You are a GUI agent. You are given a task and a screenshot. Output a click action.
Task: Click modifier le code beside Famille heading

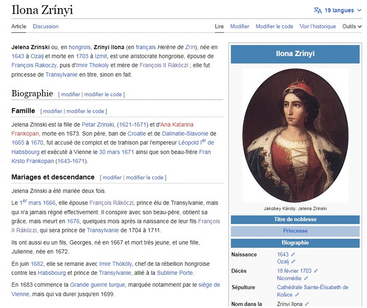(85, 111)
